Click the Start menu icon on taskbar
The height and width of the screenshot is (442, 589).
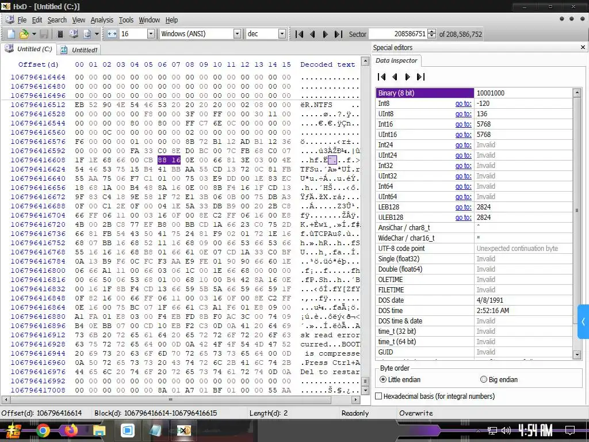coord(13,430)
